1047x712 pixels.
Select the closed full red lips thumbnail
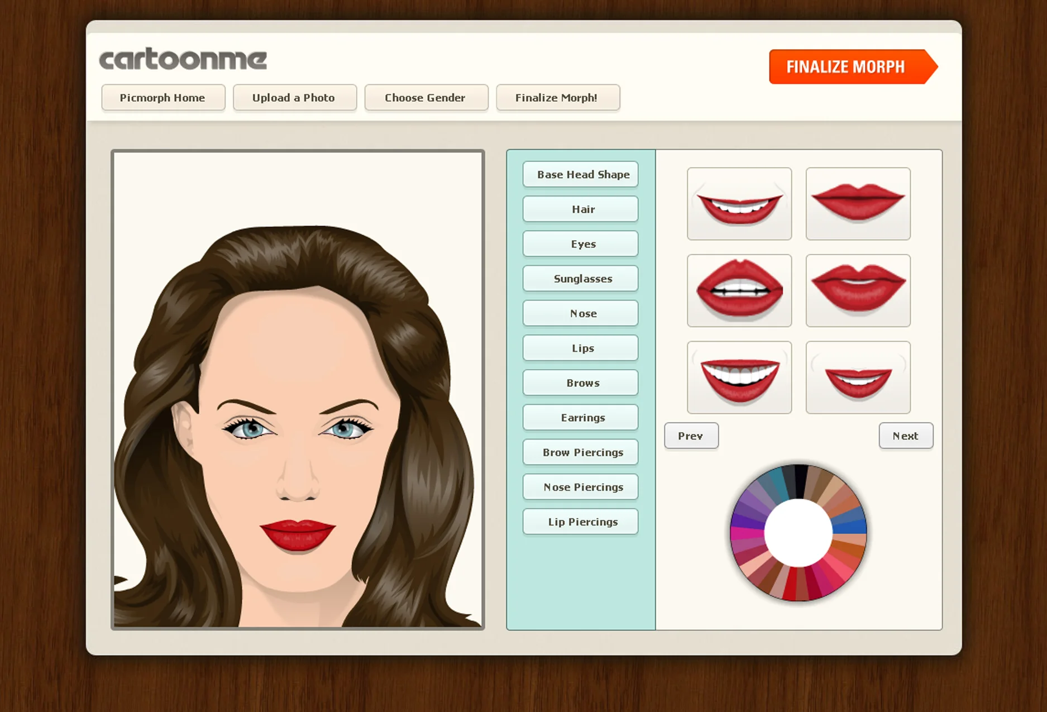[858, 204]
